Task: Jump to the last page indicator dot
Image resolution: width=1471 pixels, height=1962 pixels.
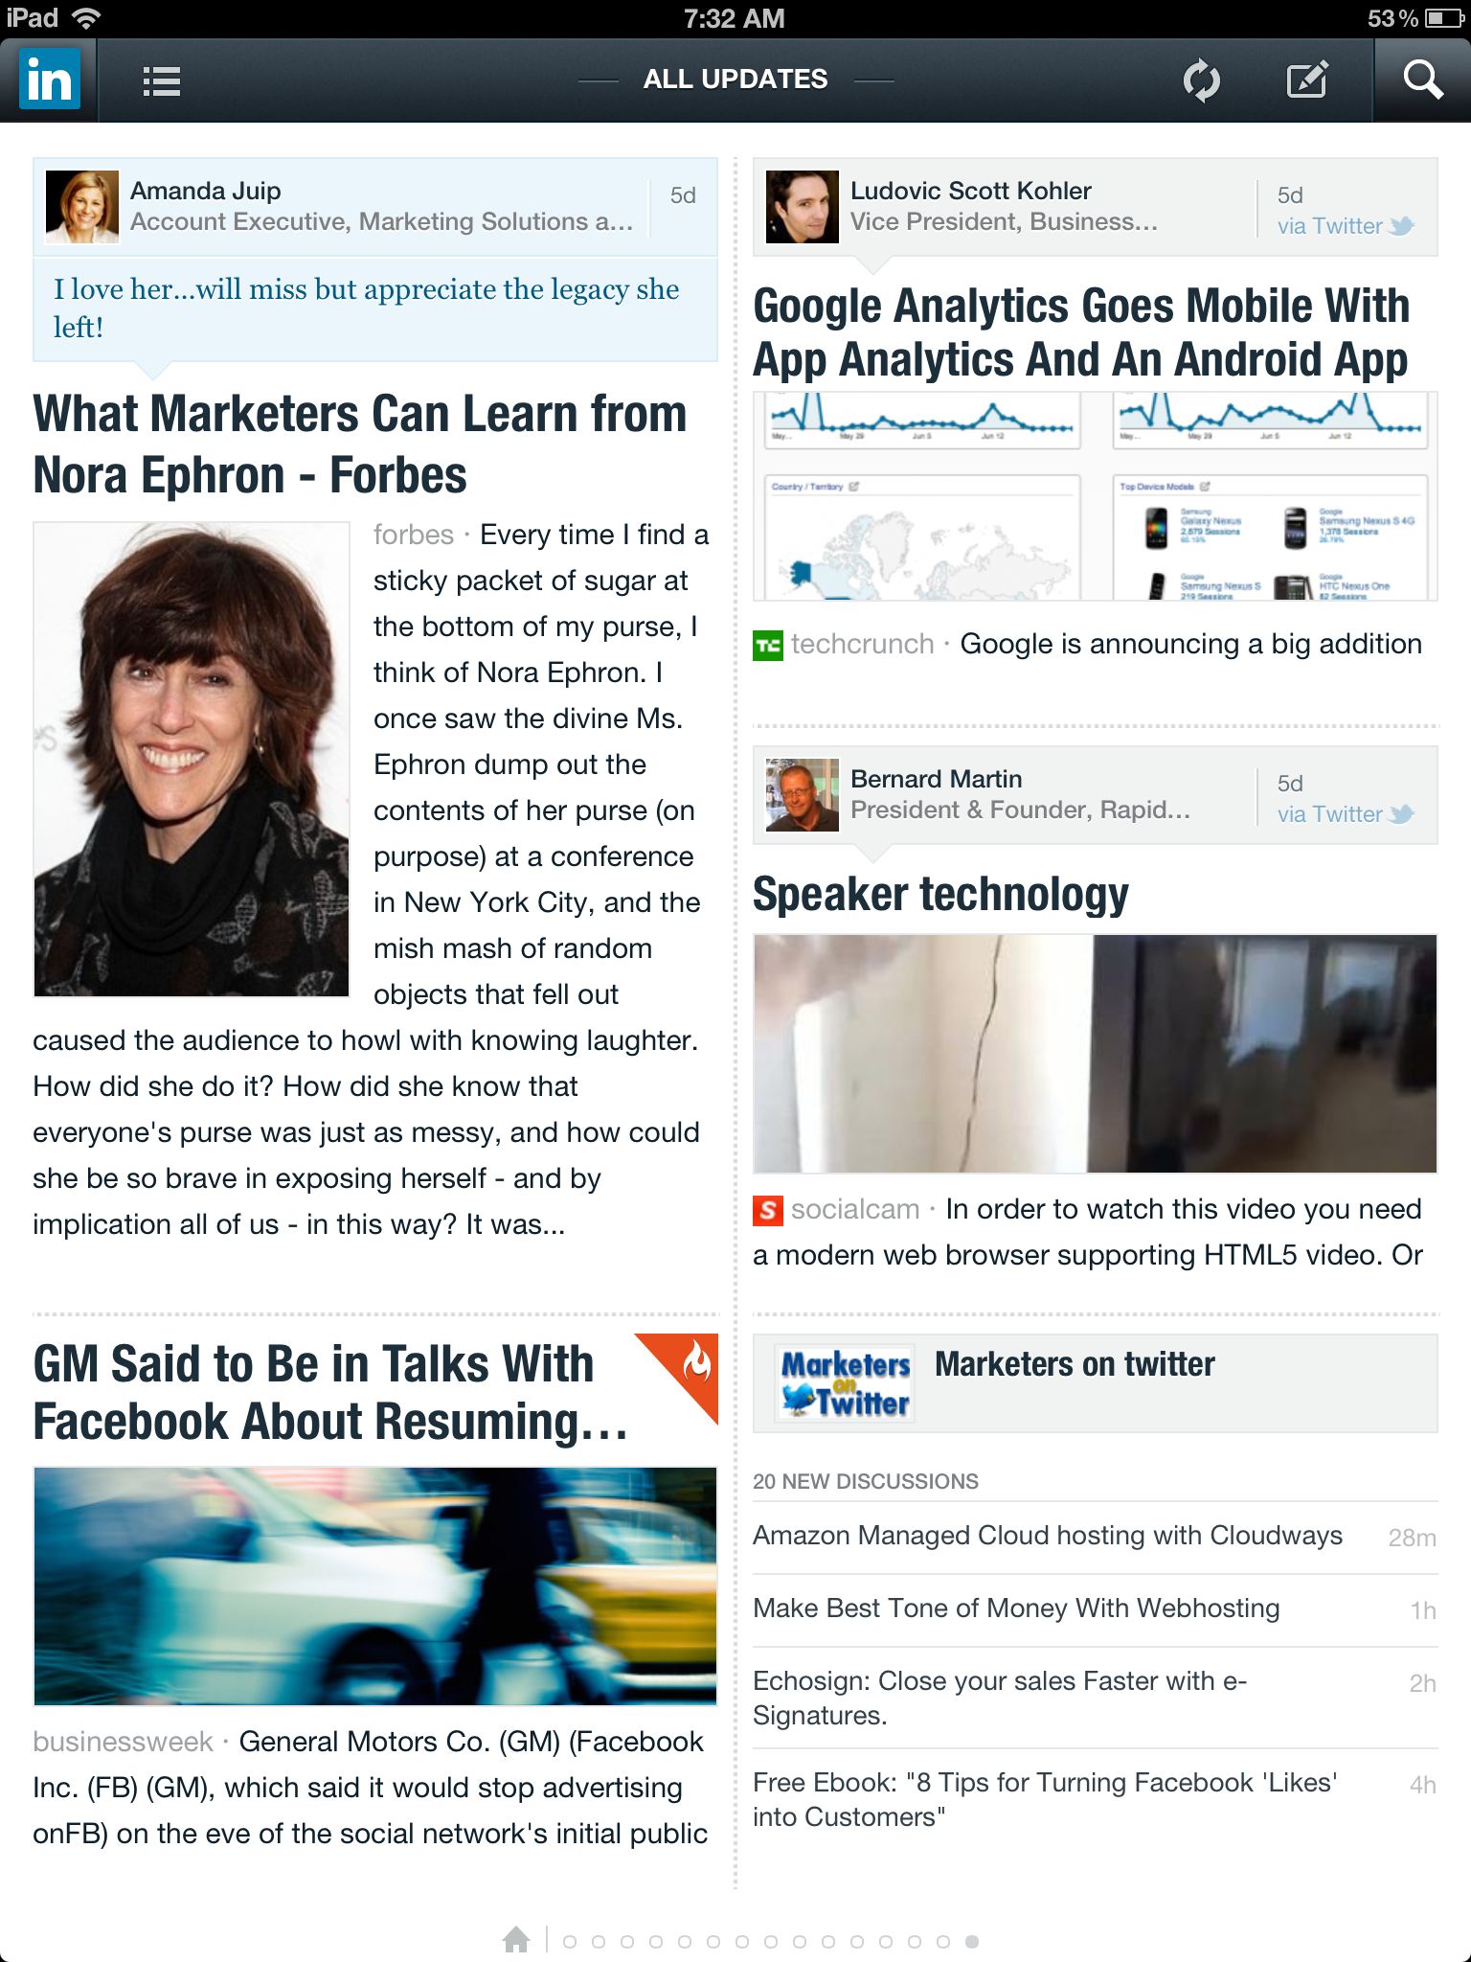Action: pyautogui.click(x=972, y=1942)
